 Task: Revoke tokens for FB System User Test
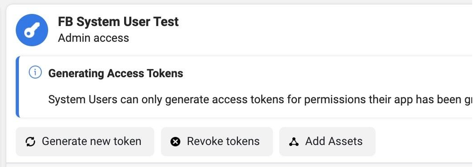click(217, 141)
